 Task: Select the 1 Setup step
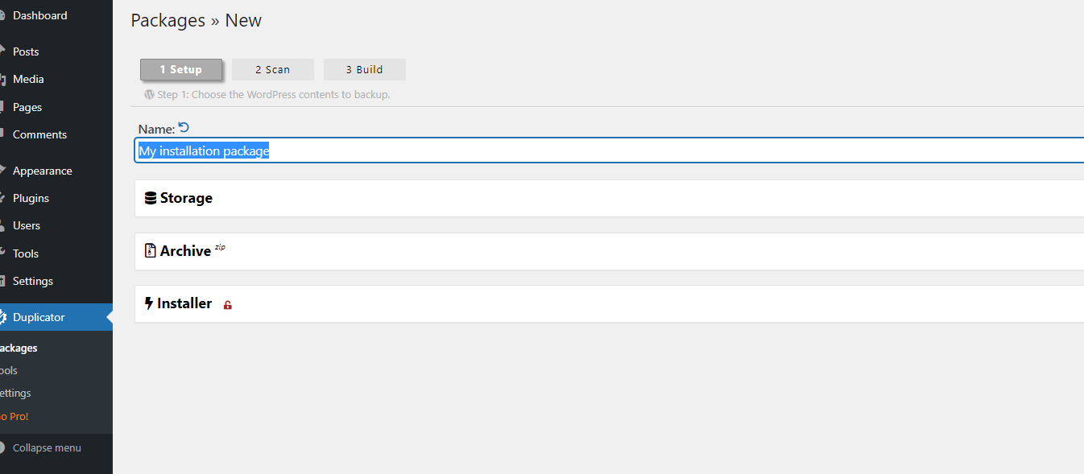[x=181, y=69]
